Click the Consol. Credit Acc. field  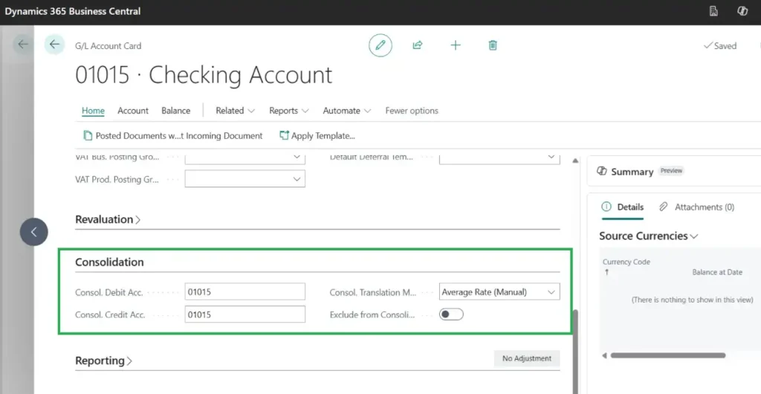point(245,314)
